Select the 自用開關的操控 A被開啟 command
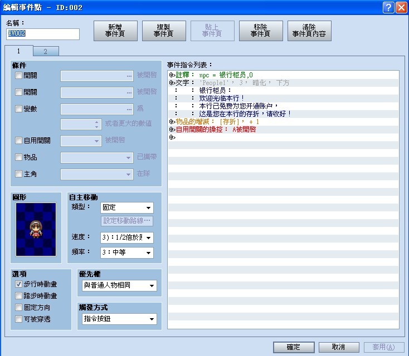The width and height of the screenshot is (409, 356). [283, 130]
